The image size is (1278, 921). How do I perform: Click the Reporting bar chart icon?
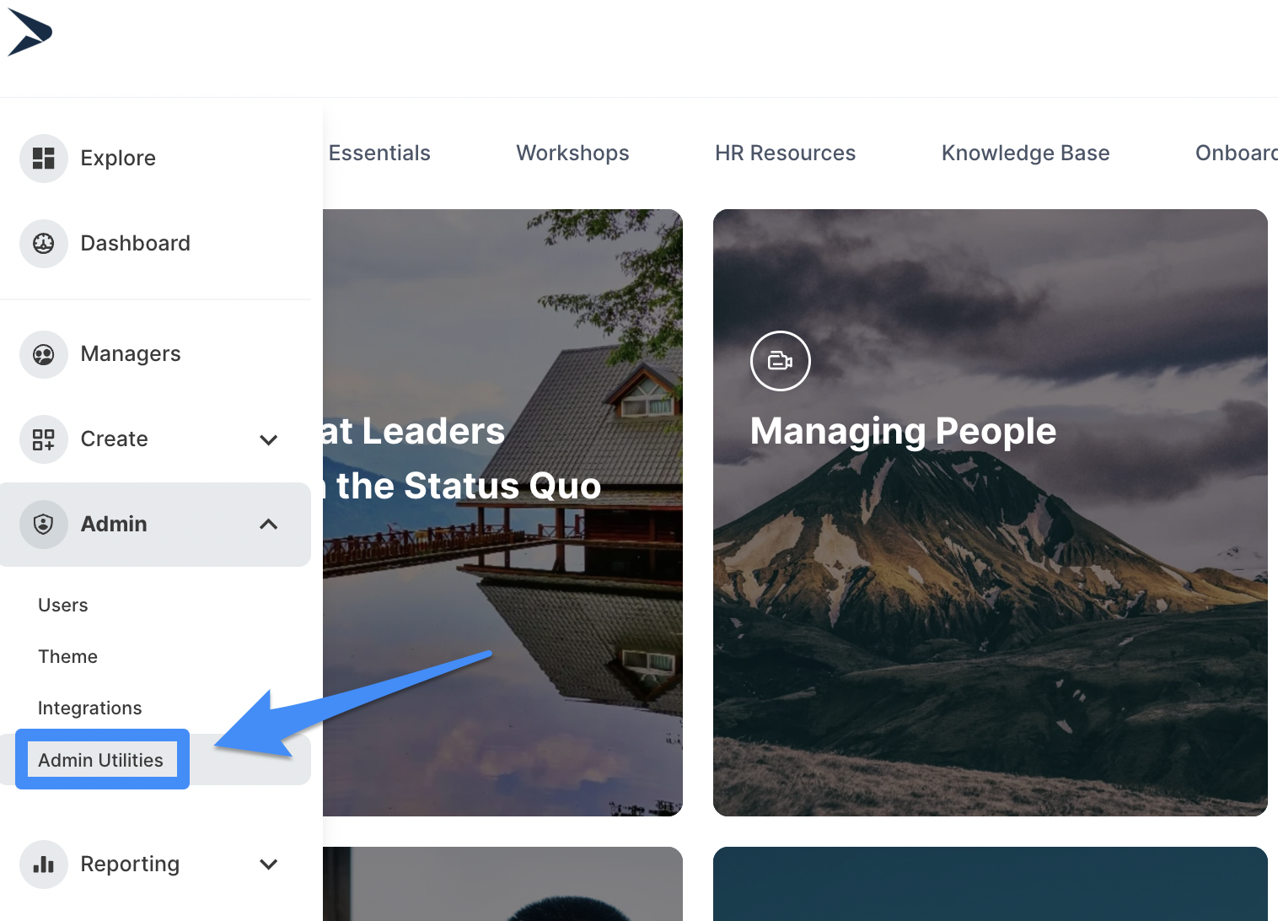coord(44,864)
